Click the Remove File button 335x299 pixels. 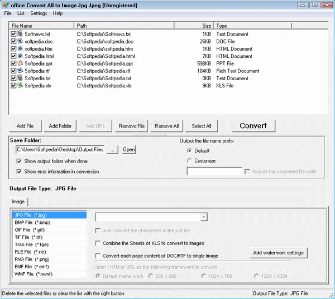(131, 126)
